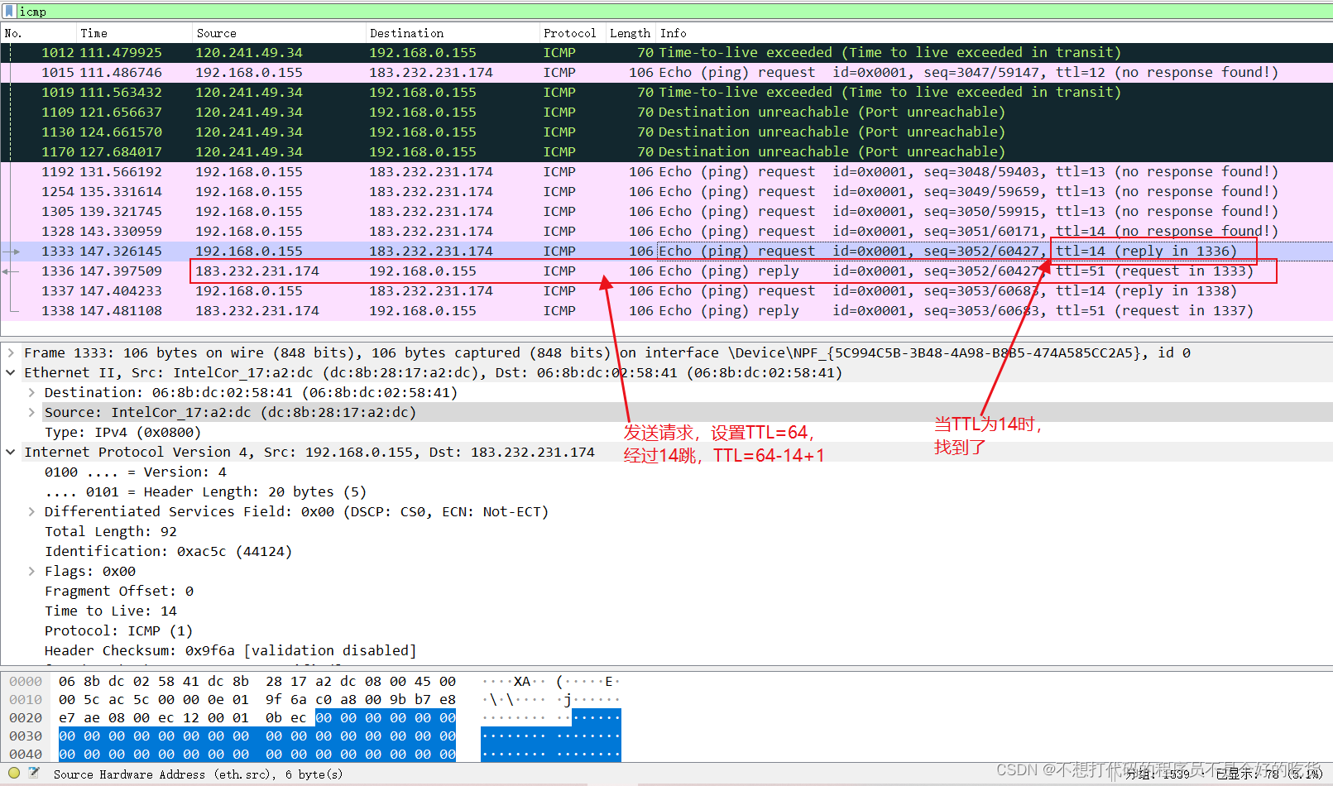Collapse Internet Protocol Version 4 section
This screenshot has width=1333, height=786.
[x=11, y=452]
